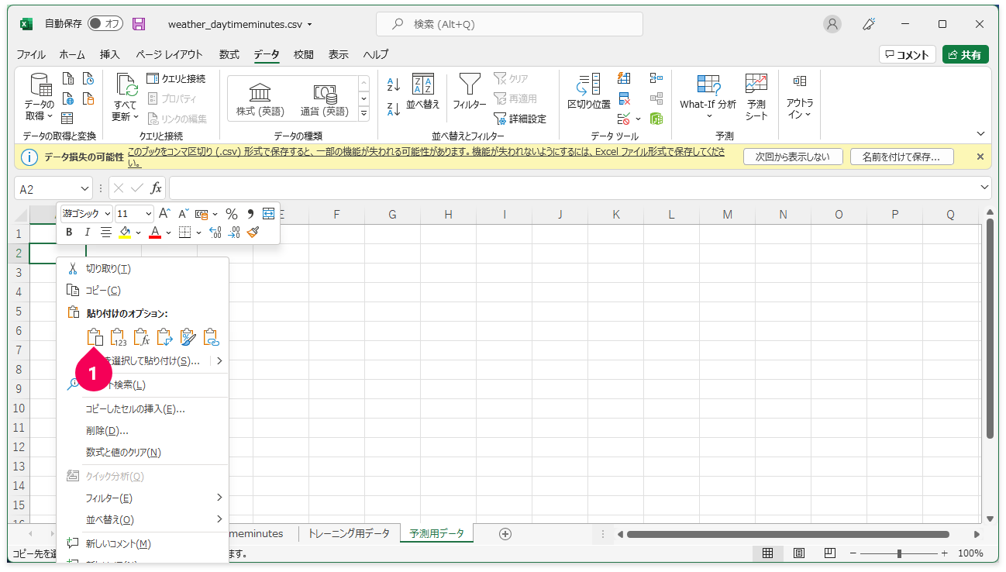Paste link (clipboard with chain icon)
Viewport: 1006px width, 572px height.
[211, 337]
